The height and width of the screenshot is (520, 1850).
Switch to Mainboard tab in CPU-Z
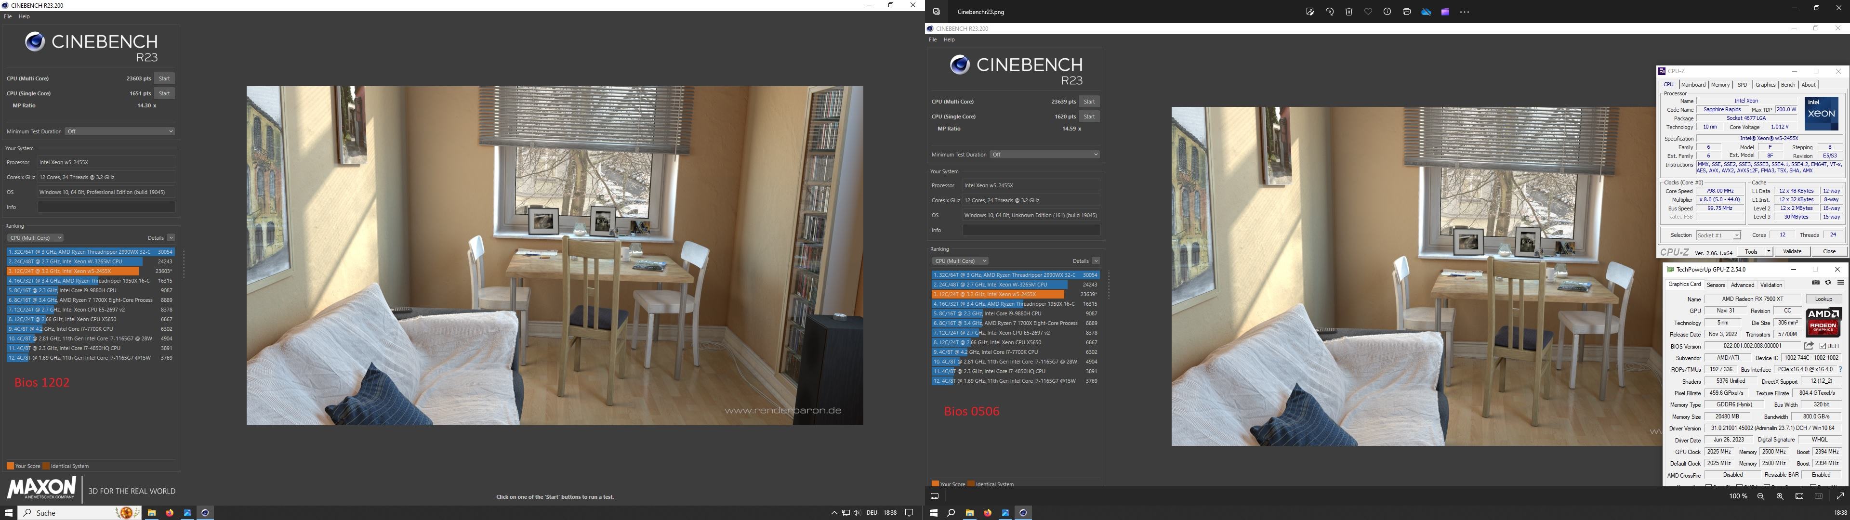[x=1693, y=85]
